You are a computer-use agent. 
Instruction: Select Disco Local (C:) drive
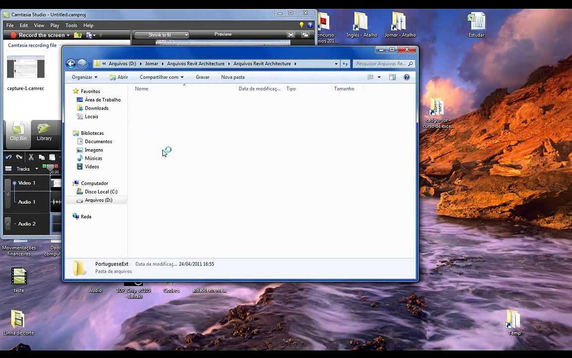(x=97, y=191)
